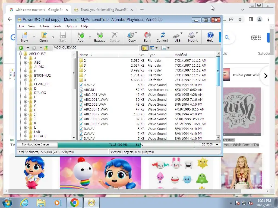Select ABC100T2.WAV in file list

tap(96, 114)
